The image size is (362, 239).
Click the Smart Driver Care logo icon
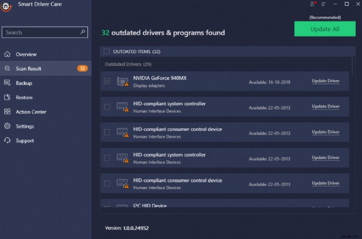(6, 6)
